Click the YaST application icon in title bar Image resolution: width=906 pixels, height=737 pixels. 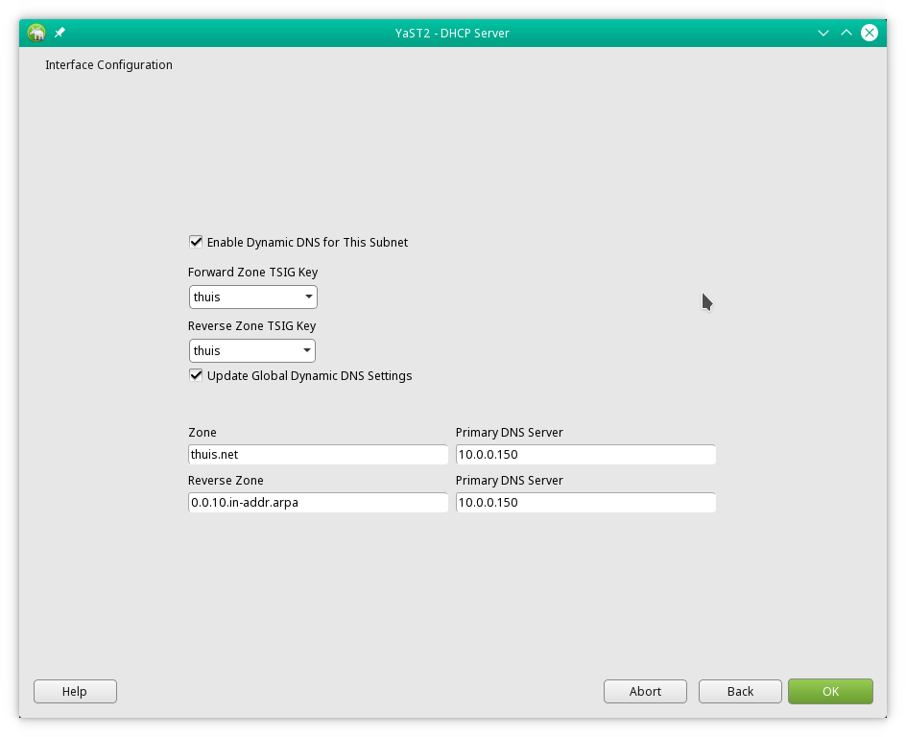(x=36, y=33)
